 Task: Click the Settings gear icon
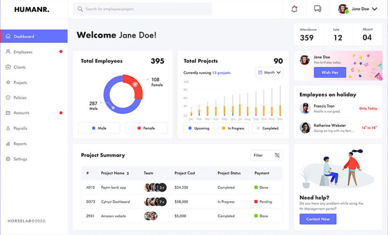[8, 159]
